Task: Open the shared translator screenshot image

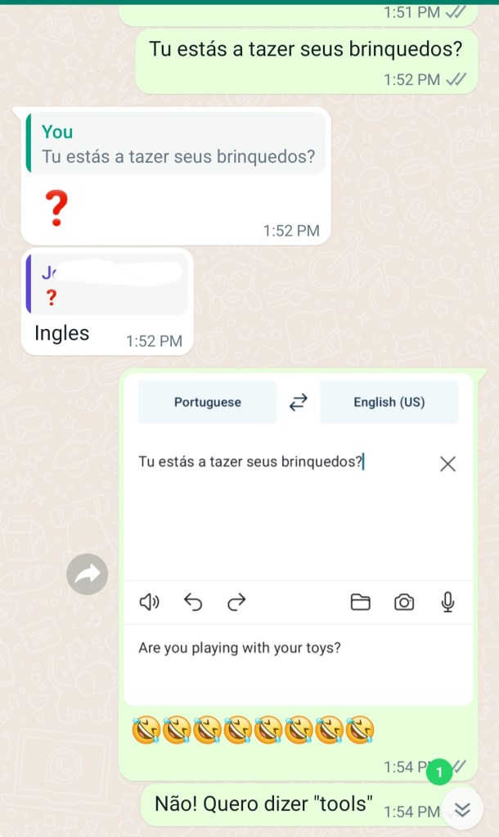Action: 299,540
